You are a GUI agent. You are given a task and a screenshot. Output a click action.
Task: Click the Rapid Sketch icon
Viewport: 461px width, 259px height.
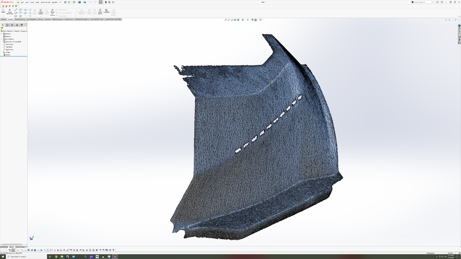[100, 11]
